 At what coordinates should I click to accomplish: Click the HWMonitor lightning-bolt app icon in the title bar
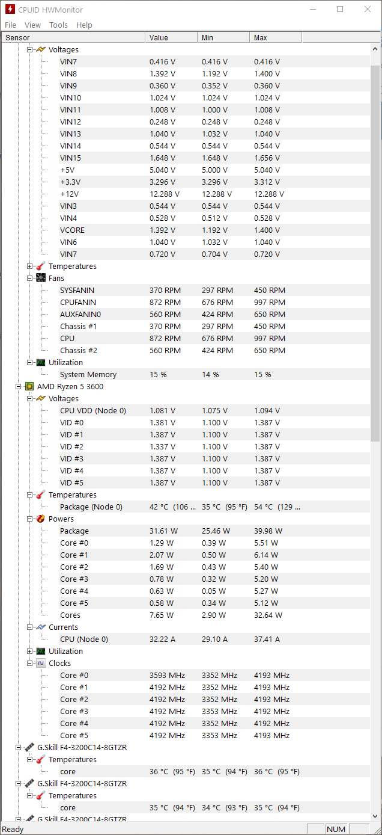10,10
